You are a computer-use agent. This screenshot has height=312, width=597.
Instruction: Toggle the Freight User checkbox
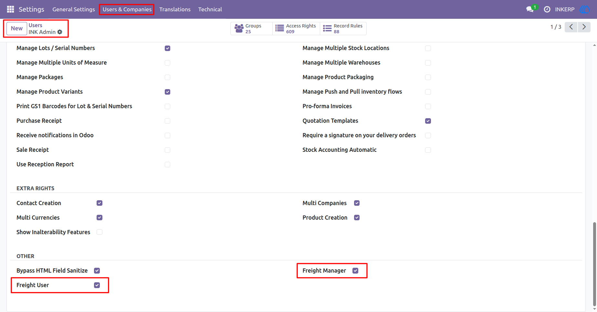click(x=97, y=285)
